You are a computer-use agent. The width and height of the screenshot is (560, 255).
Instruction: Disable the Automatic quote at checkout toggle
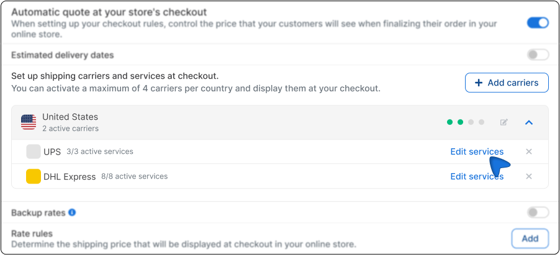click(x=538, y=23)
